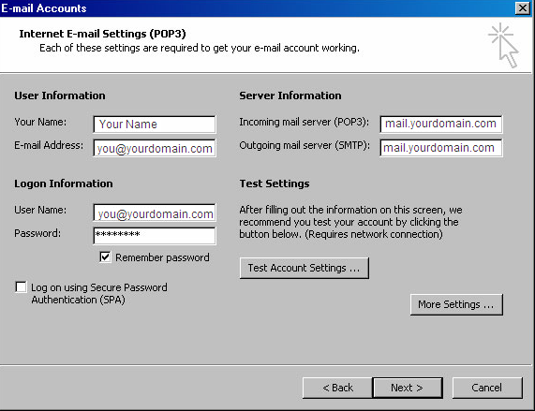Screen dimensions: 535x411
Task: Click the wizard cursor icon in header
Action: [503, 45]
